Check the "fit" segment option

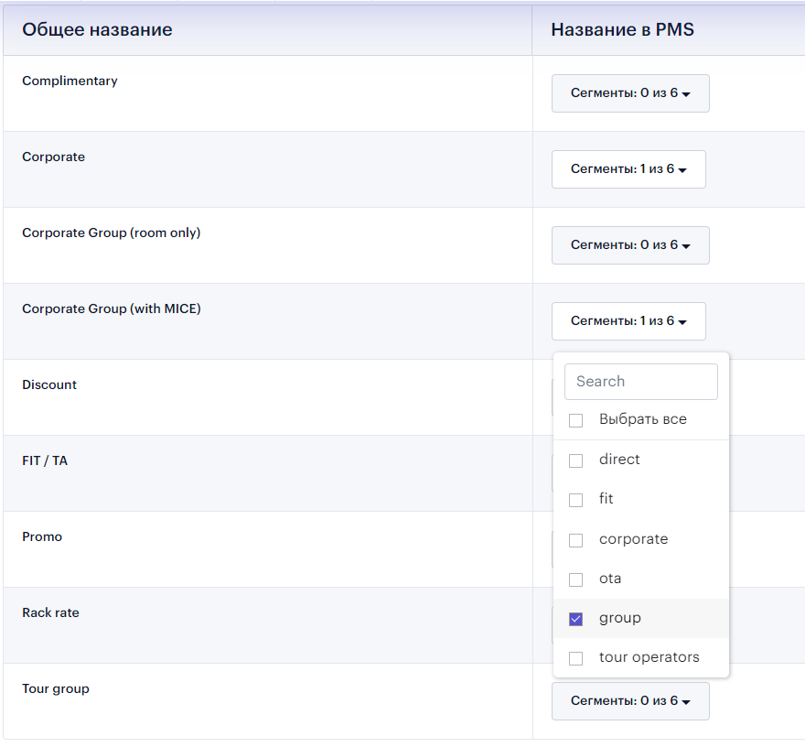[x=575, y=500]
